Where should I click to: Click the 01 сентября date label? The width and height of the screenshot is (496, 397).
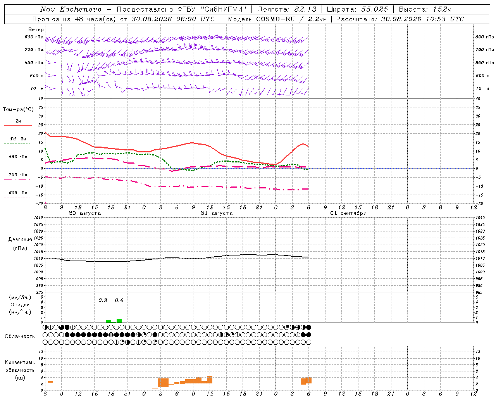(348, 213)
